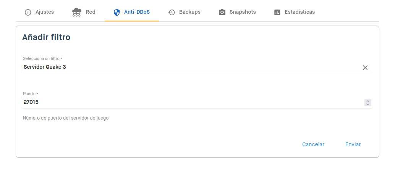Click the info icon beside Ajustes
The width and height of the screenshot is (395, 173).
coord(28,12)
